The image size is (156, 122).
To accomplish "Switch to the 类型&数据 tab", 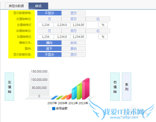I will click(16, 6).
